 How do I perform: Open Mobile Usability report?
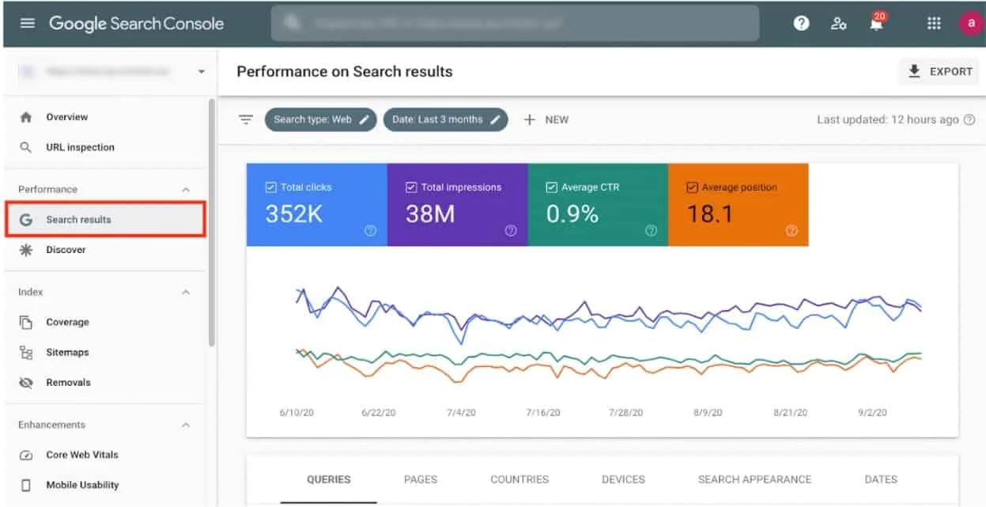pyautogui.click(x=82, y=486)
